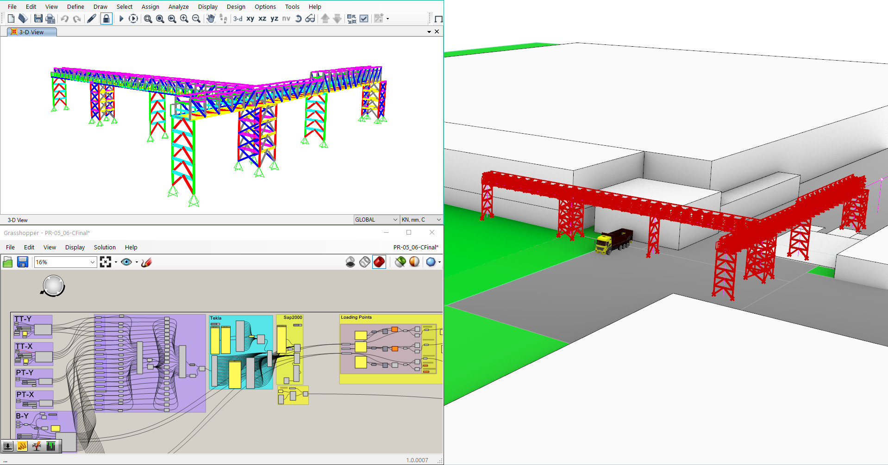The image size is (888, 465).
Task: Click the round compass widget on canvas
Action: (x=53, y=286)
